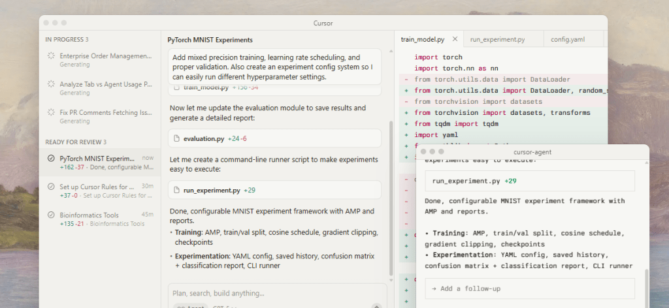669x308 pixels.
Task: Click checkmark icon of PyTorch MNIST Experiments
Action: click(51, 159)
